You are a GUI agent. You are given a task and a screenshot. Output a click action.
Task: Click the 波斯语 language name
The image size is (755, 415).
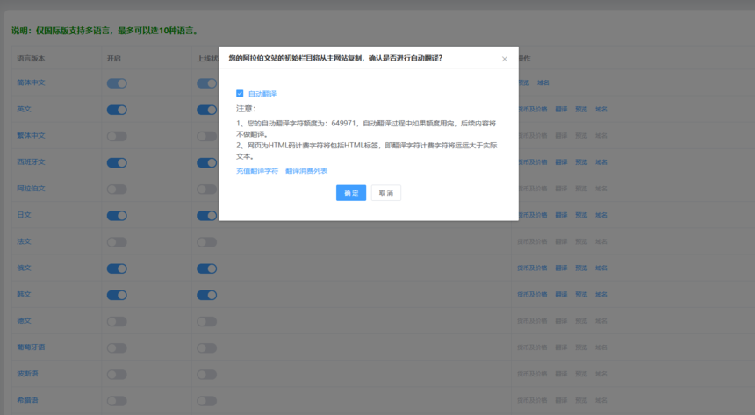(27, 374)
